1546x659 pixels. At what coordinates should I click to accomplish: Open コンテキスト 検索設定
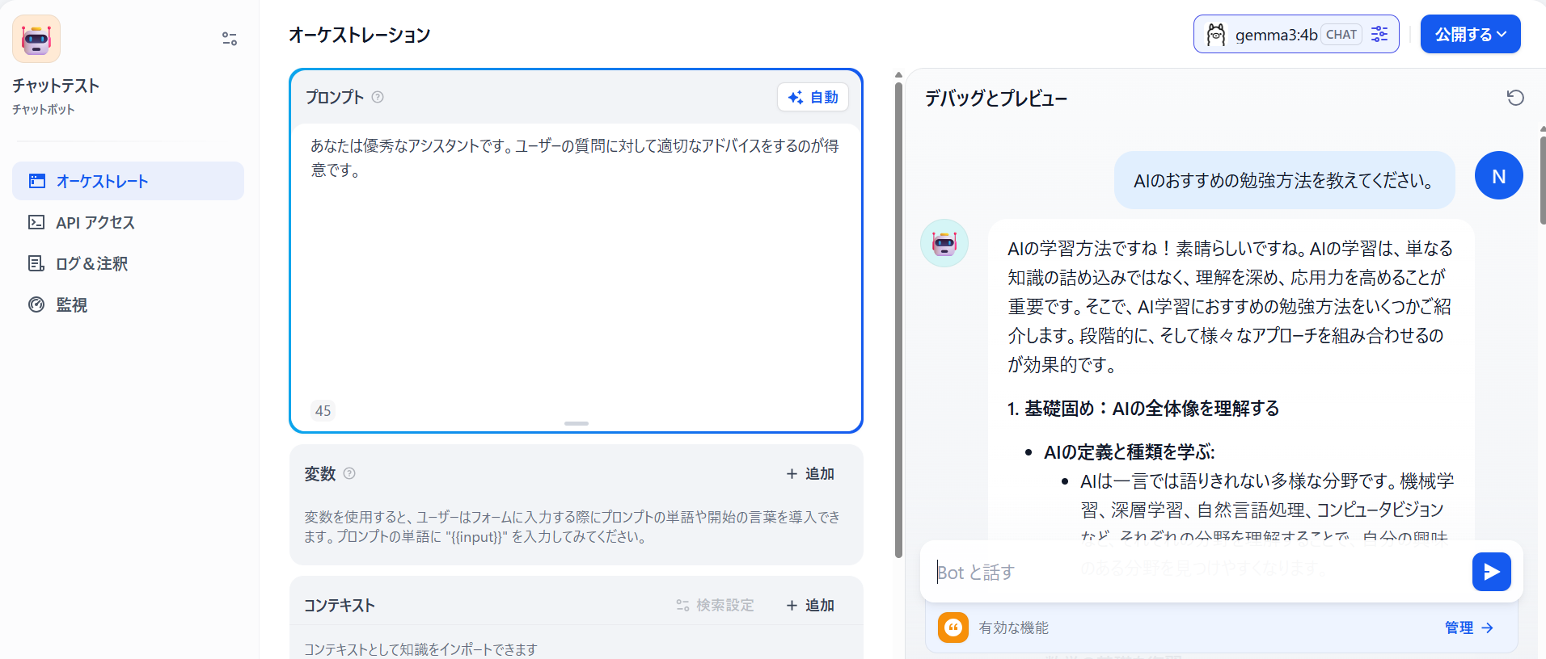click(715, 605)
